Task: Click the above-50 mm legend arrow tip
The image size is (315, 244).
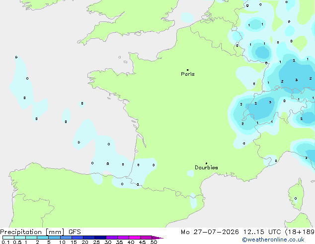Action: click(x=157, y=238)
